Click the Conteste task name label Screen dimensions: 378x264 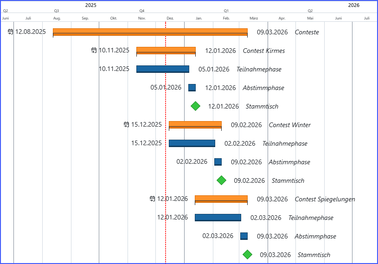(x=307, y=32)
